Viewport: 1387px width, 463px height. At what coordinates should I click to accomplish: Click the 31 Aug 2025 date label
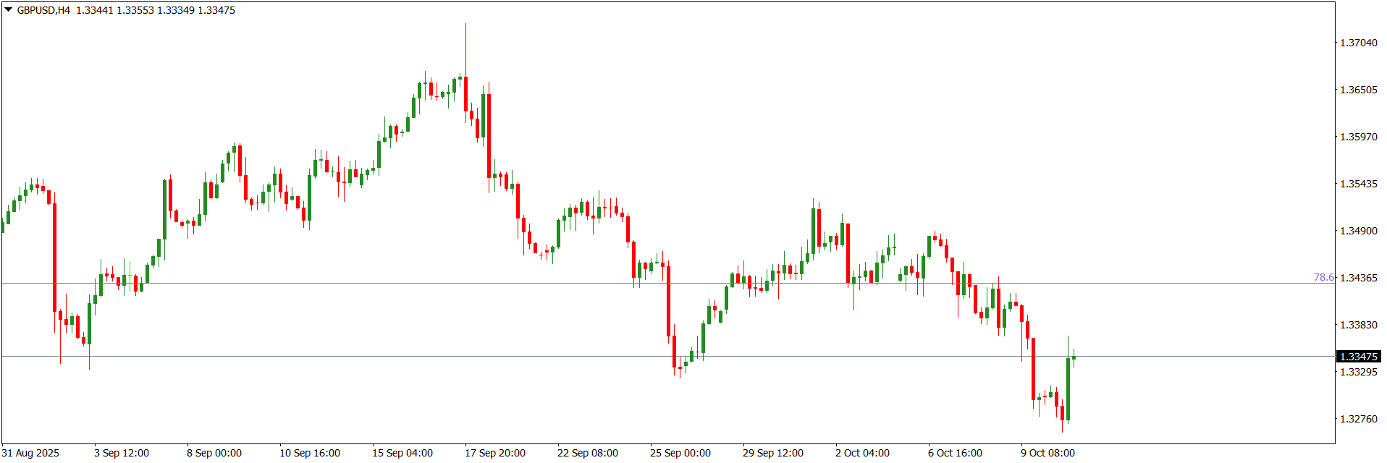click(x=30, y=453)
